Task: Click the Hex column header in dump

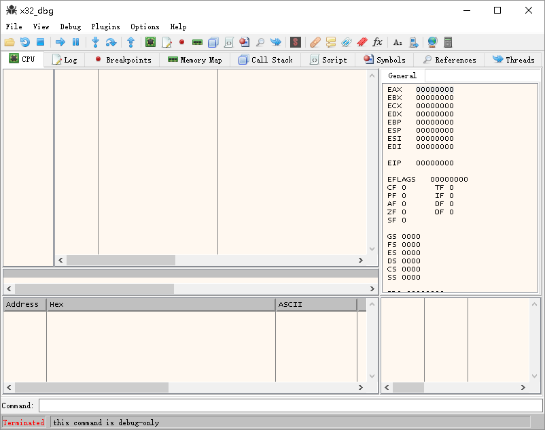Action: [160, 304]
